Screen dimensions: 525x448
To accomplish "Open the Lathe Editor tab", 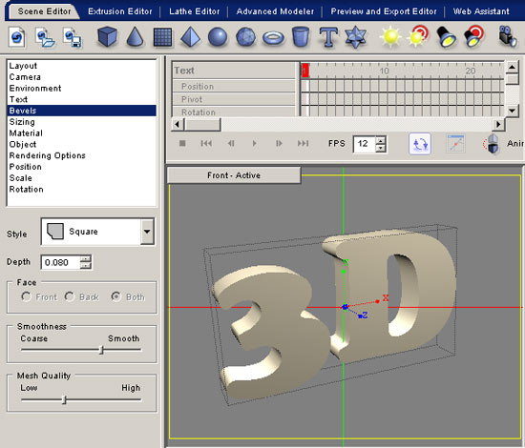I will [194, 11].
